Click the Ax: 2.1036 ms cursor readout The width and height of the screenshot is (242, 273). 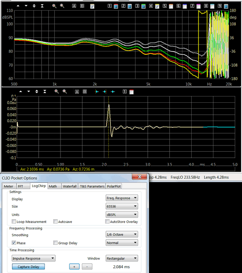coord(32,169)
